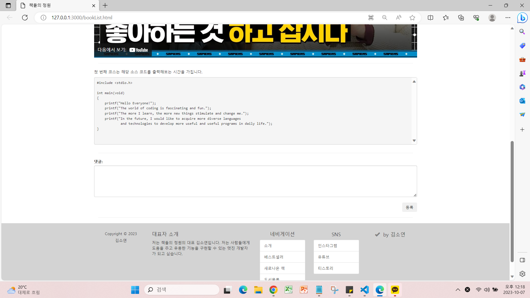Image resolution: width=530 pixels, height=298 pixels.
Task: Open tab actions menu icon
Action: [8, 6]
